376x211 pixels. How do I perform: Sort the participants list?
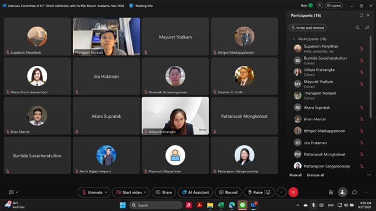367,28
